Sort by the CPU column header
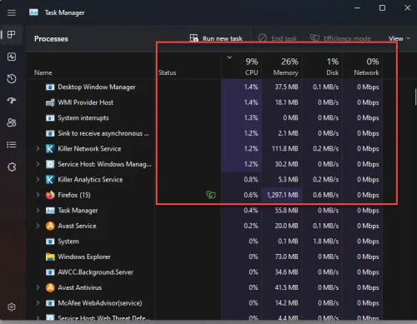The height and width of the screenshot is (324, 417). click(x=242, y=67)
